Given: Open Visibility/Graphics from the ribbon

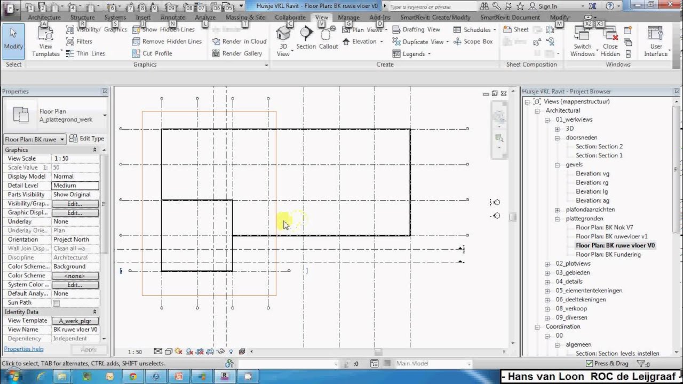Looking at the screenshot, I should tap(96, 29).
